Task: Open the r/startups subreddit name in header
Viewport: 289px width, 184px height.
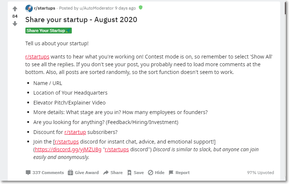Action: [x=45, y=8]
